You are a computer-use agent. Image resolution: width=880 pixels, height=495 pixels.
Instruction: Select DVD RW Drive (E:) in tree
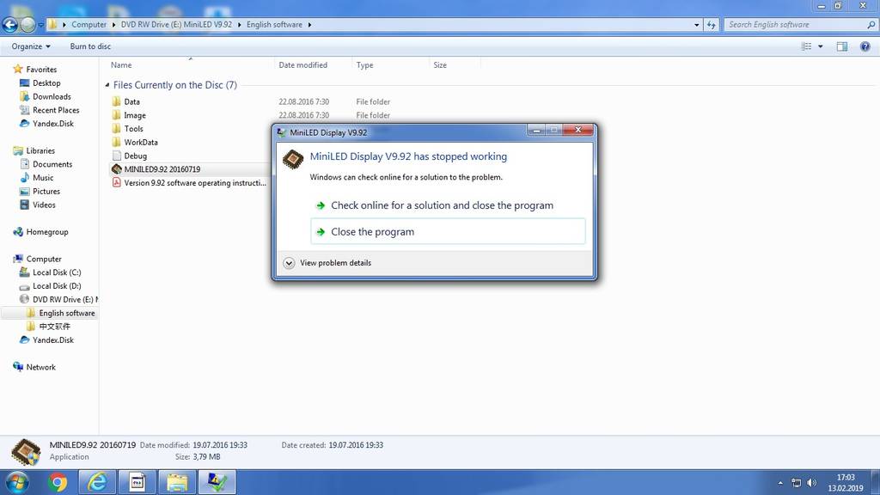coord(59,300)
